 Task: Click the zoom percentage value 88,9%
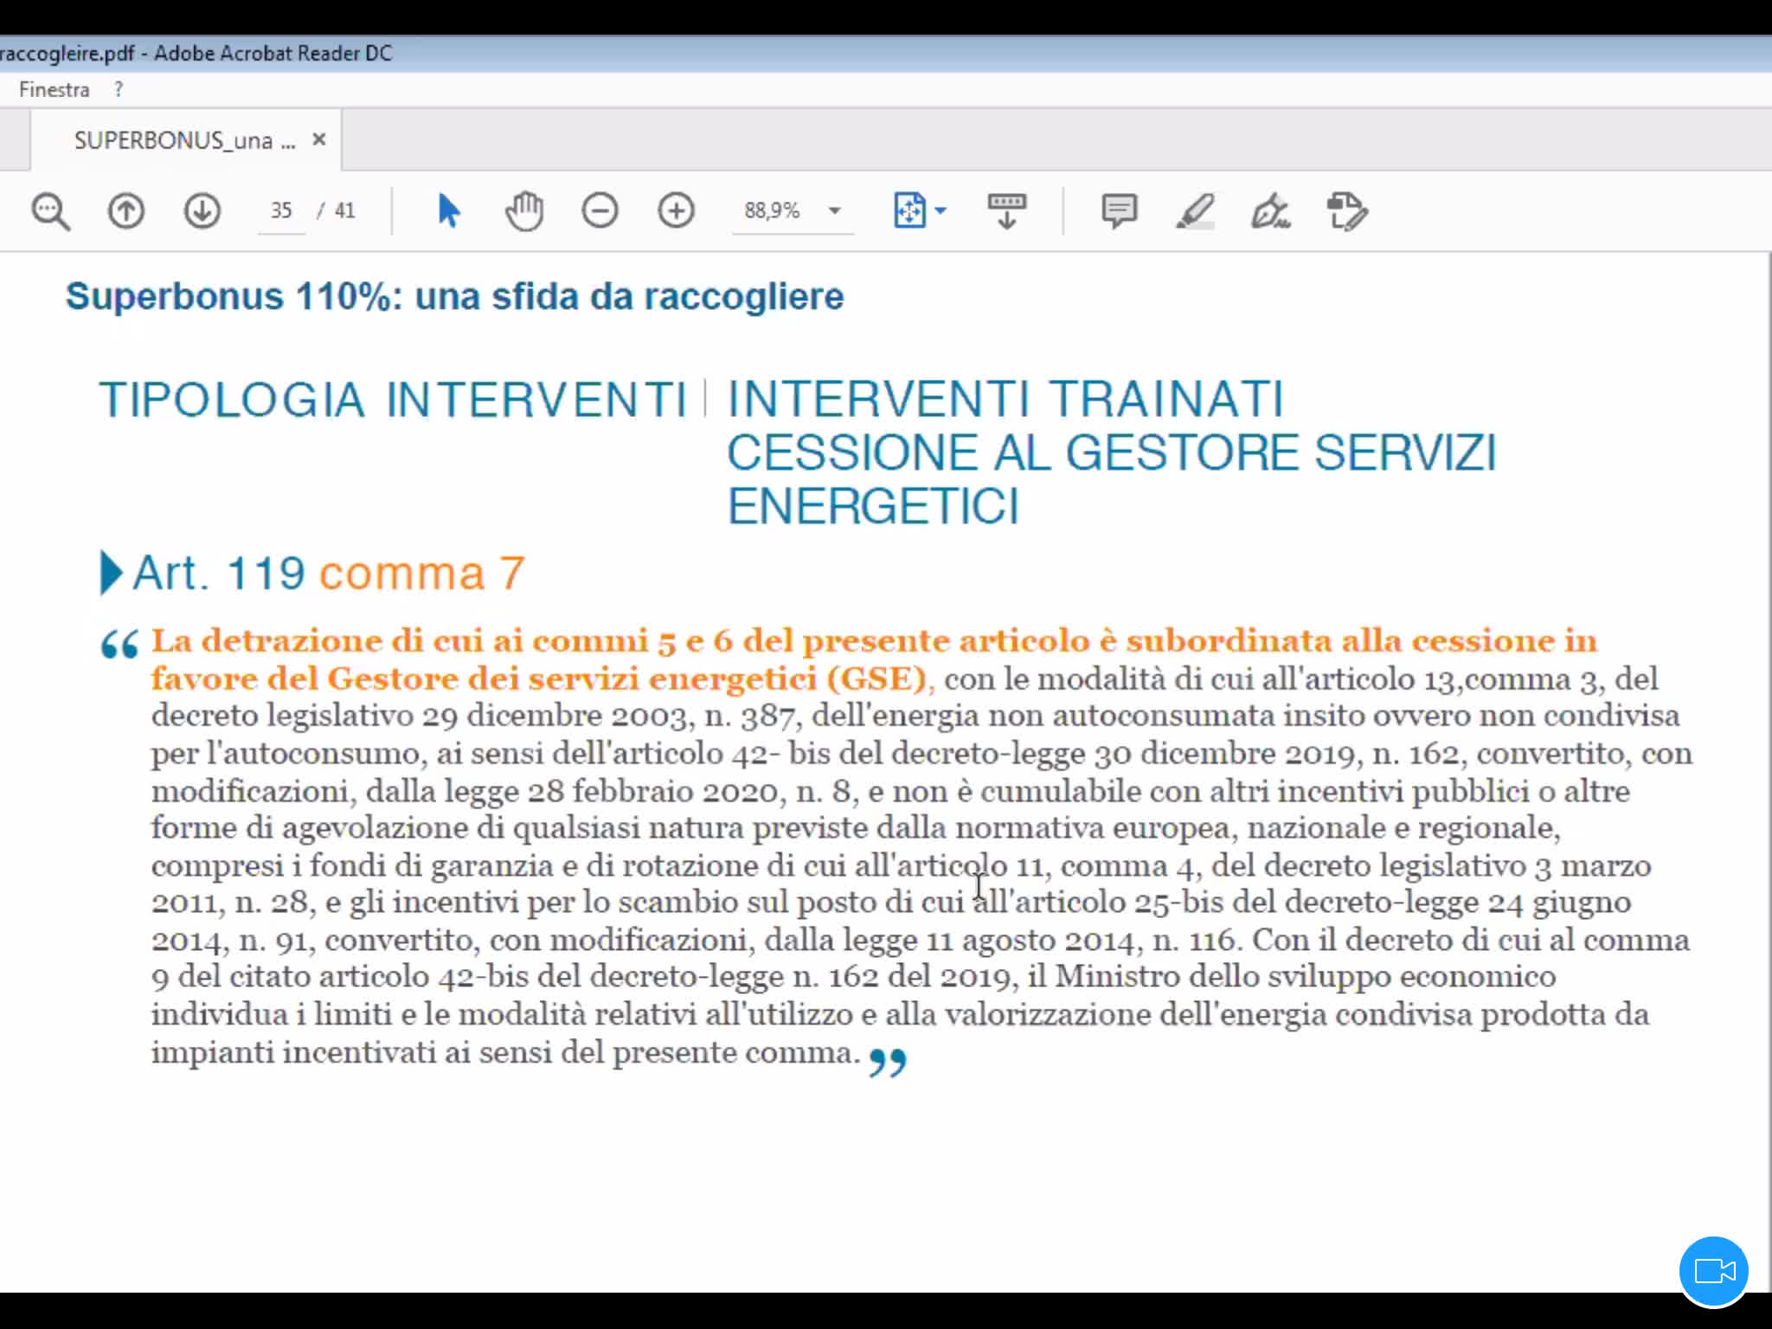pyautogui.click(x=772, y=211)
